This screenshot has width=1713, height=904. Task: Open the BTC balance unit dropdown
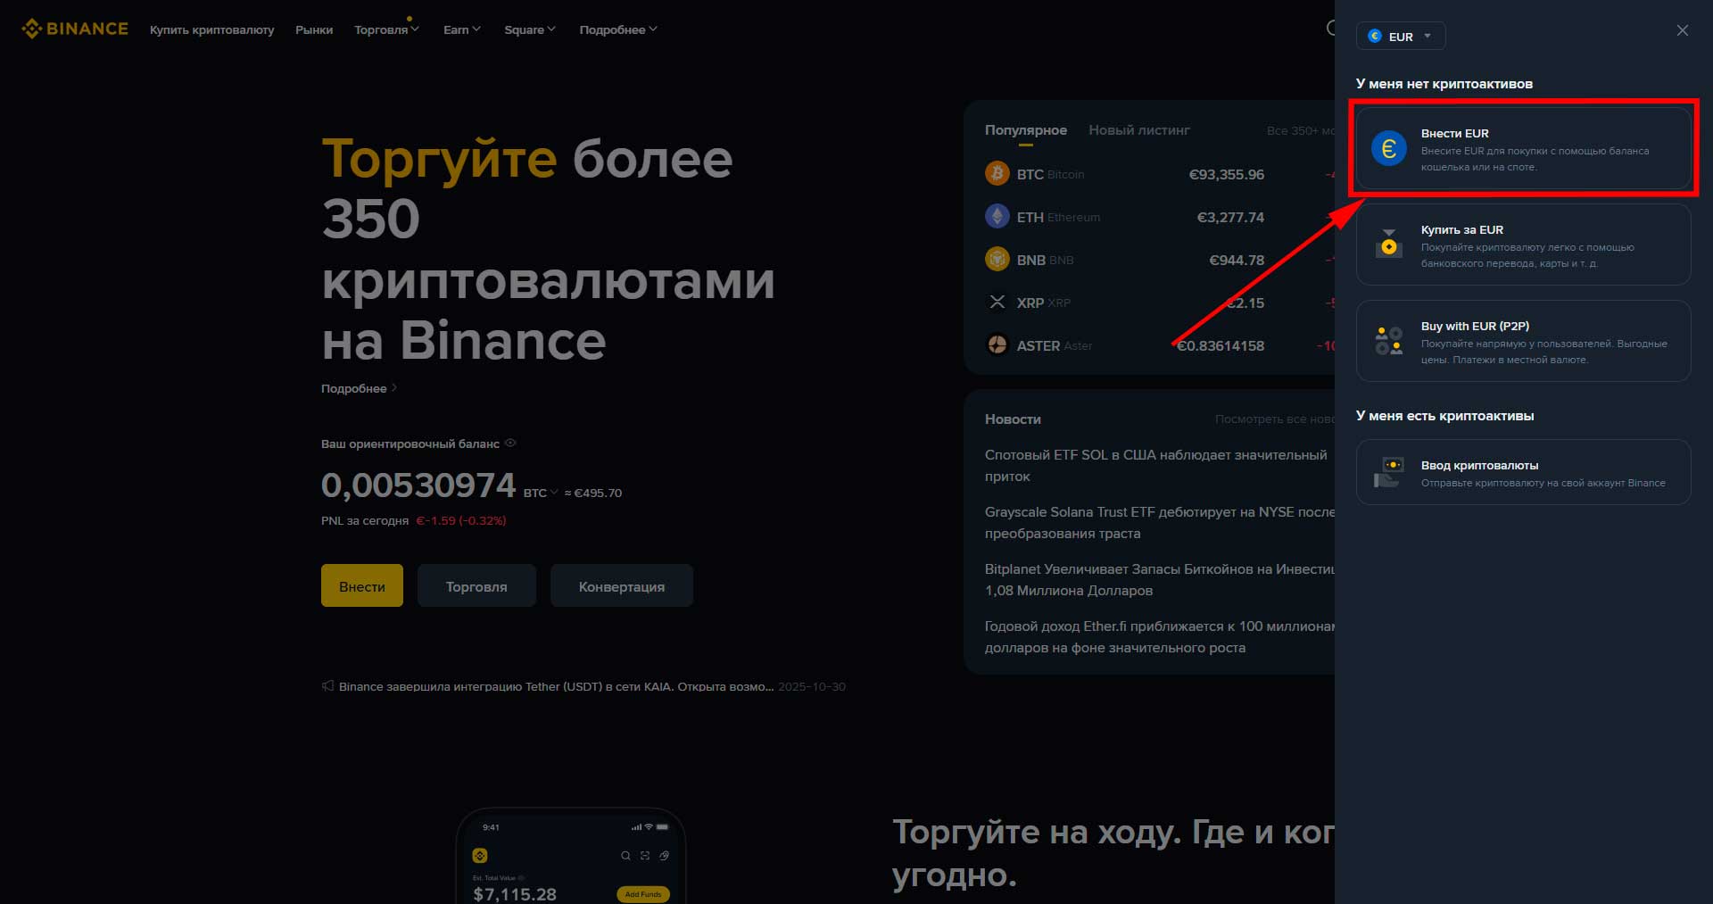coord(541,493)
